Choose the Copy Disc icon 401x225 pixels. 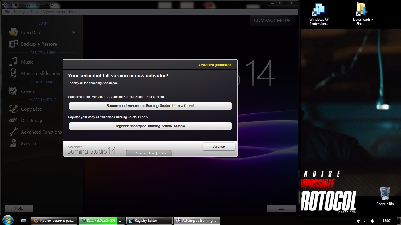click(x=13, y=109)
